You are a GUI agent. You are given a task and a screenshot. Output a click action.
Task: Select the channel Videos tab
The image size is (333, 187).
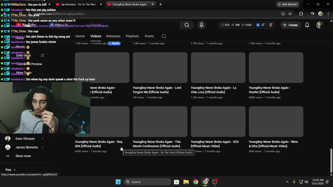(96, 36)
